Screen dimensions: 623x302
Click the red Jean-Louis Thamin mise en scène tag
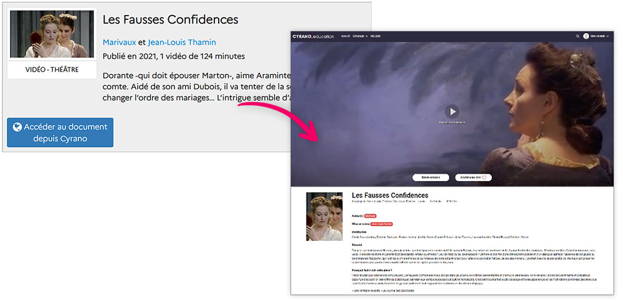381,224
